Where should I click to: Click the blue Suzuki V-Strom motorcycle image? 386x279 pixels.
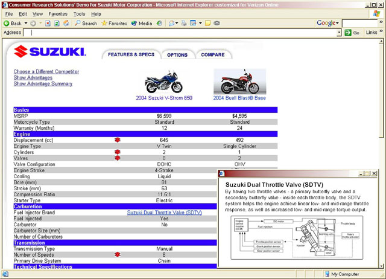(163, 82)
